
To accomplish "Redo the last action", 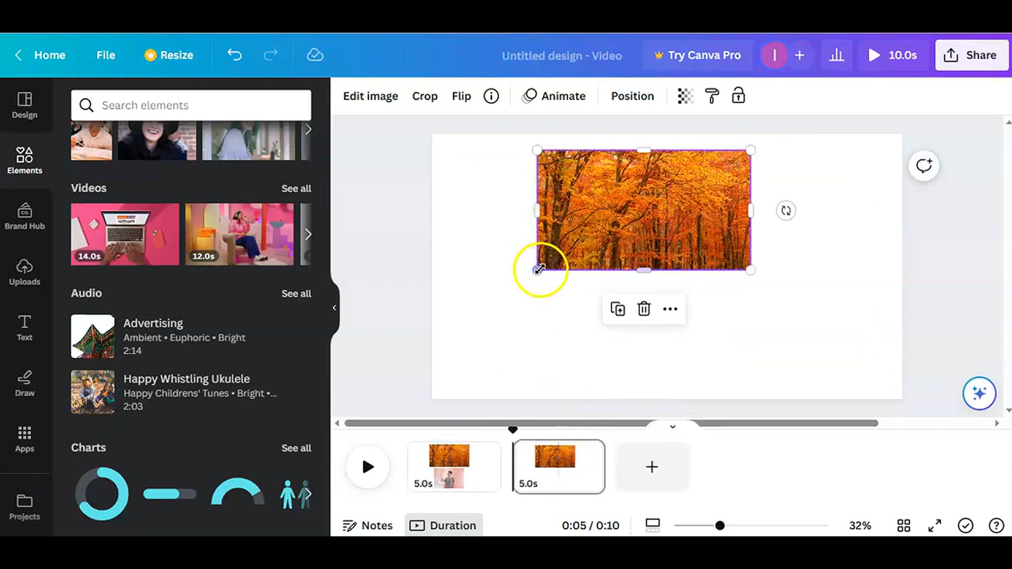I will pos(270,55).
